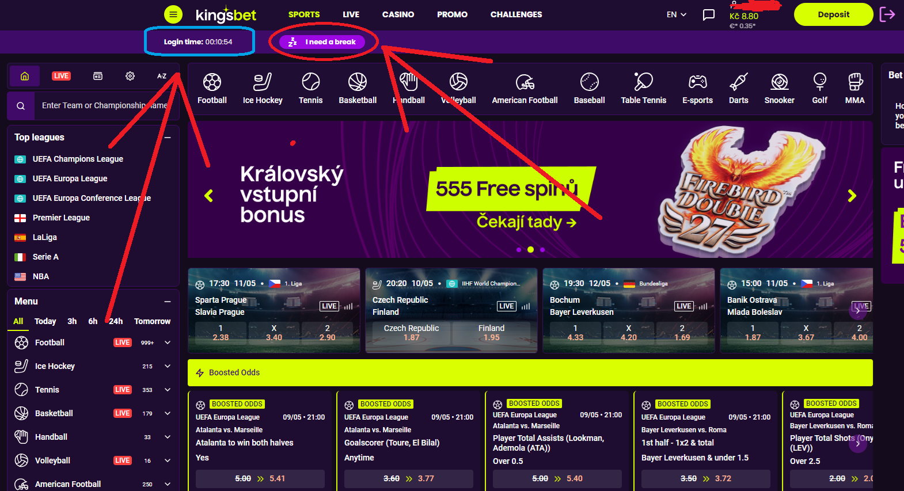Expand the Tennis menu entry
This screenshot has height=491, width=904.
[168, 390]
